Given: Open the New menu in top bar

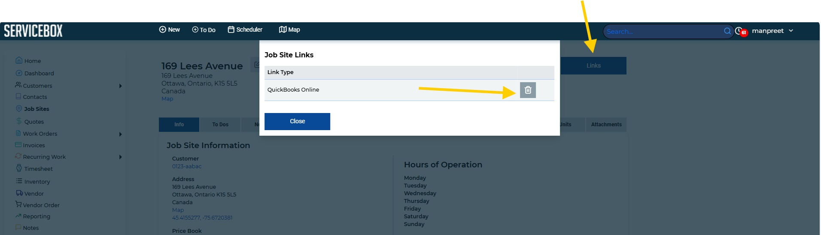Looking at the screenshot, I should point(170,30).
